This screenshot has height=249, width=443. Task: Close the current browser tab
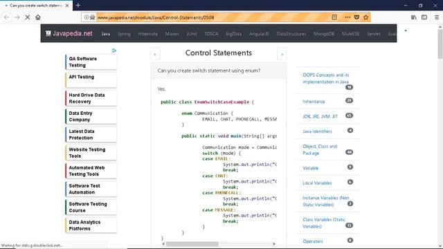[67, 6]
